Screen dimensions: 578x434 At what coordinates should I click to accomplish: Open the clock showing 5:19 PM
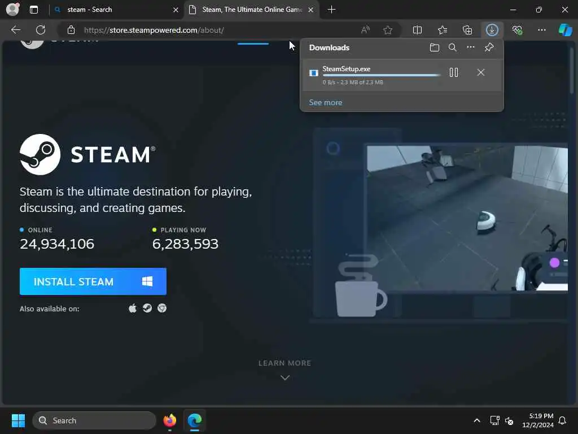tap(538, 420)
